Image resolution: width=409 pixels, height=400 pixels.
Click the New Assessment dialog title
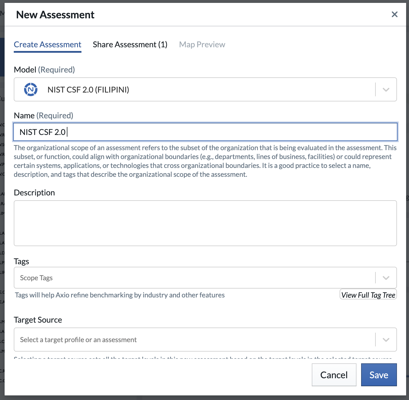(x=55, y=15)
